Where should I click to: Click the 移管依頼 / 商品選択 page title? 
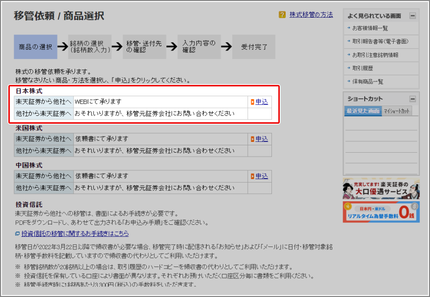click(59, 16)
